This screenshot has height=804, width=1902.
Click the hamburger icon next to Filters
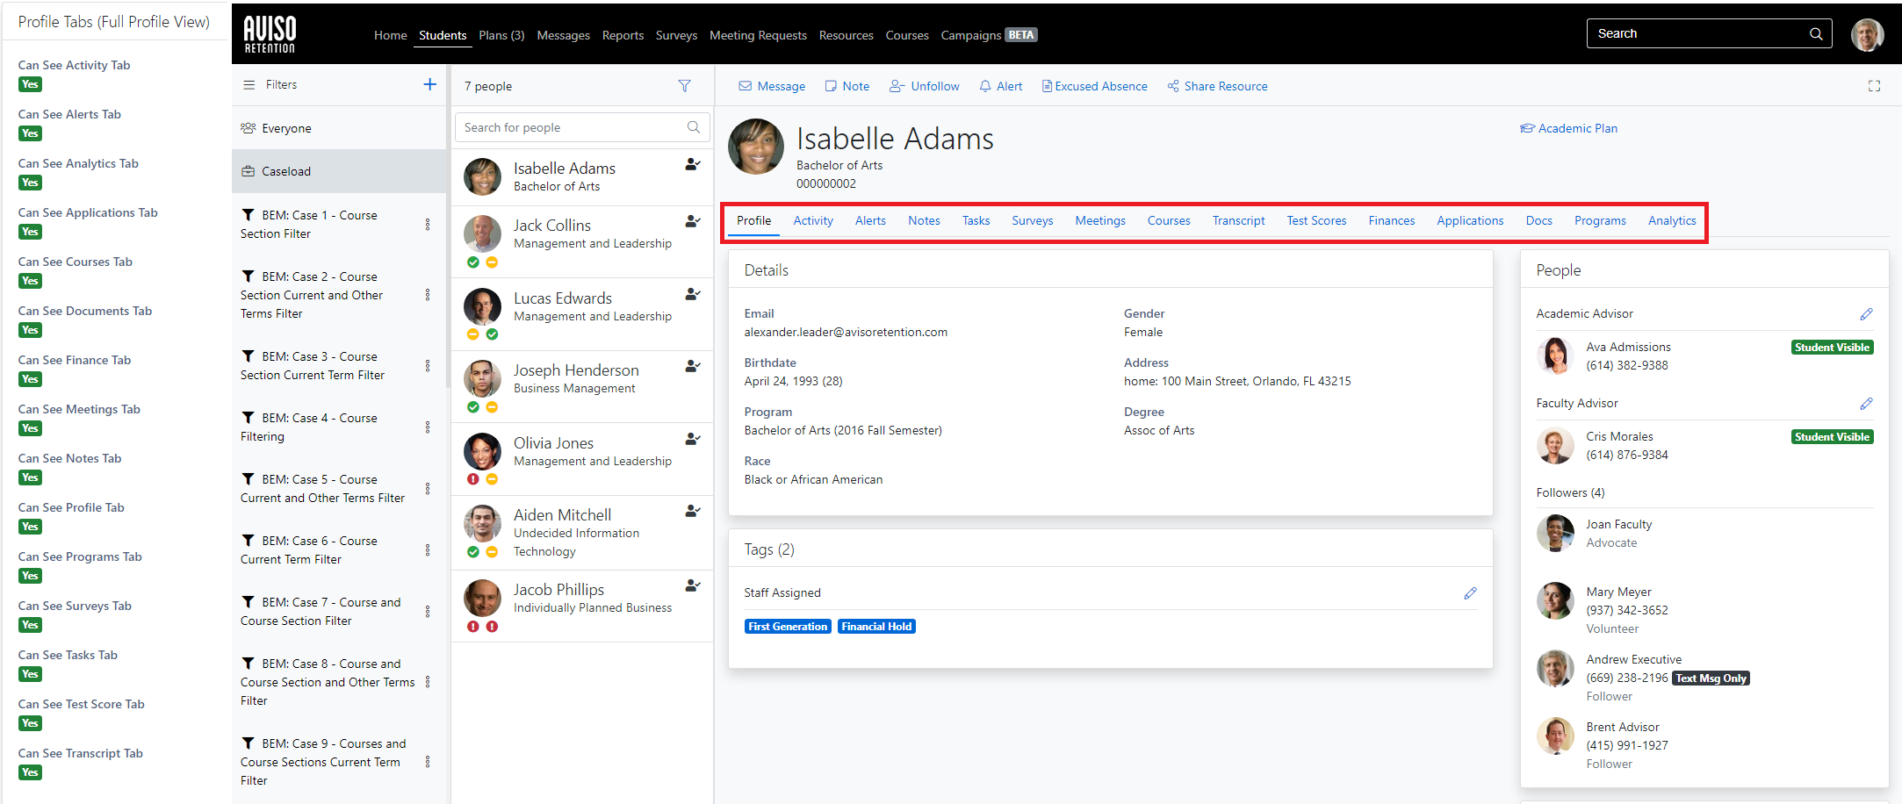249,85
